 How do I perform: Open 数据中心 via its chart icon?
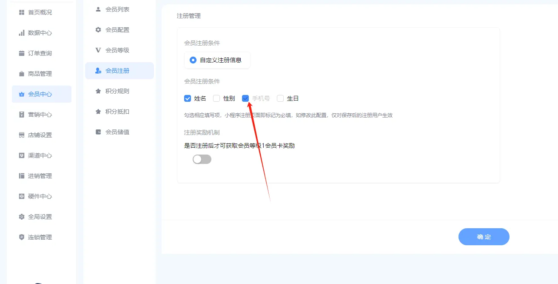21,32
